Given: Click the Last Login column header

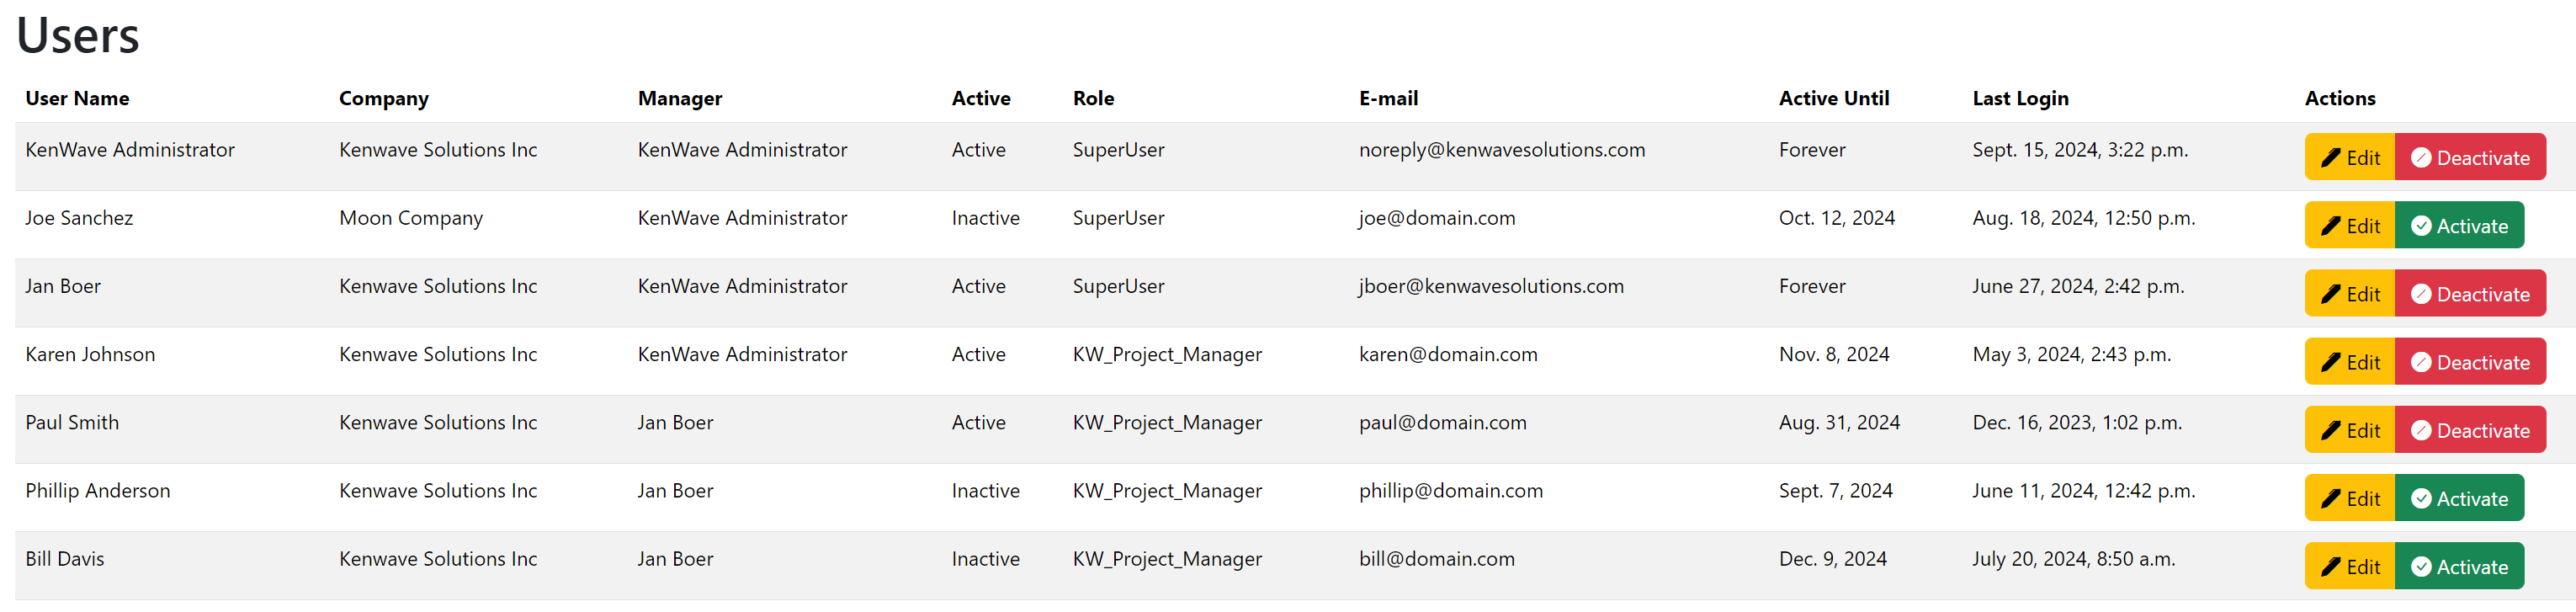Looking at the screenshot, I should 2020,98.
